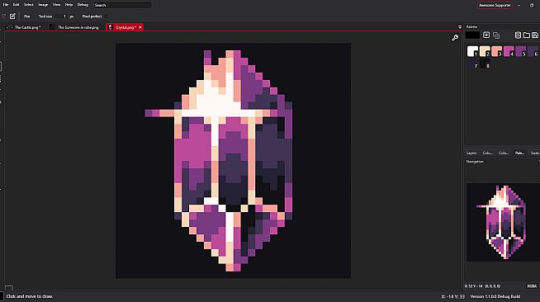Switch to the Swat... panel tab
Screen dimensions: 540x302
pyautogui.click(x=535, y=153)
